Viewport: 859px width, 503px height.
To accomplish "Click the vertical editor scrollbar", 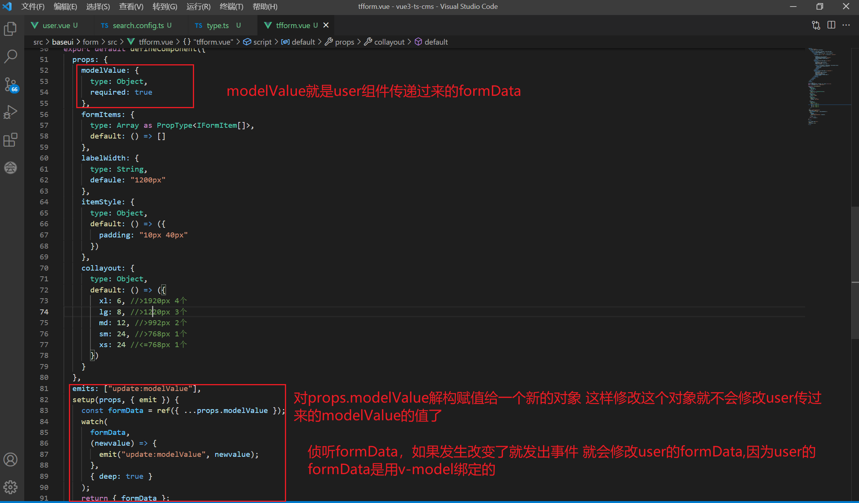I will [x=855, y=273].
